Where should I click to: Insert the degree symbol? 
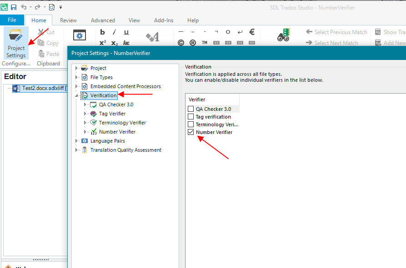tap(228, 32)
